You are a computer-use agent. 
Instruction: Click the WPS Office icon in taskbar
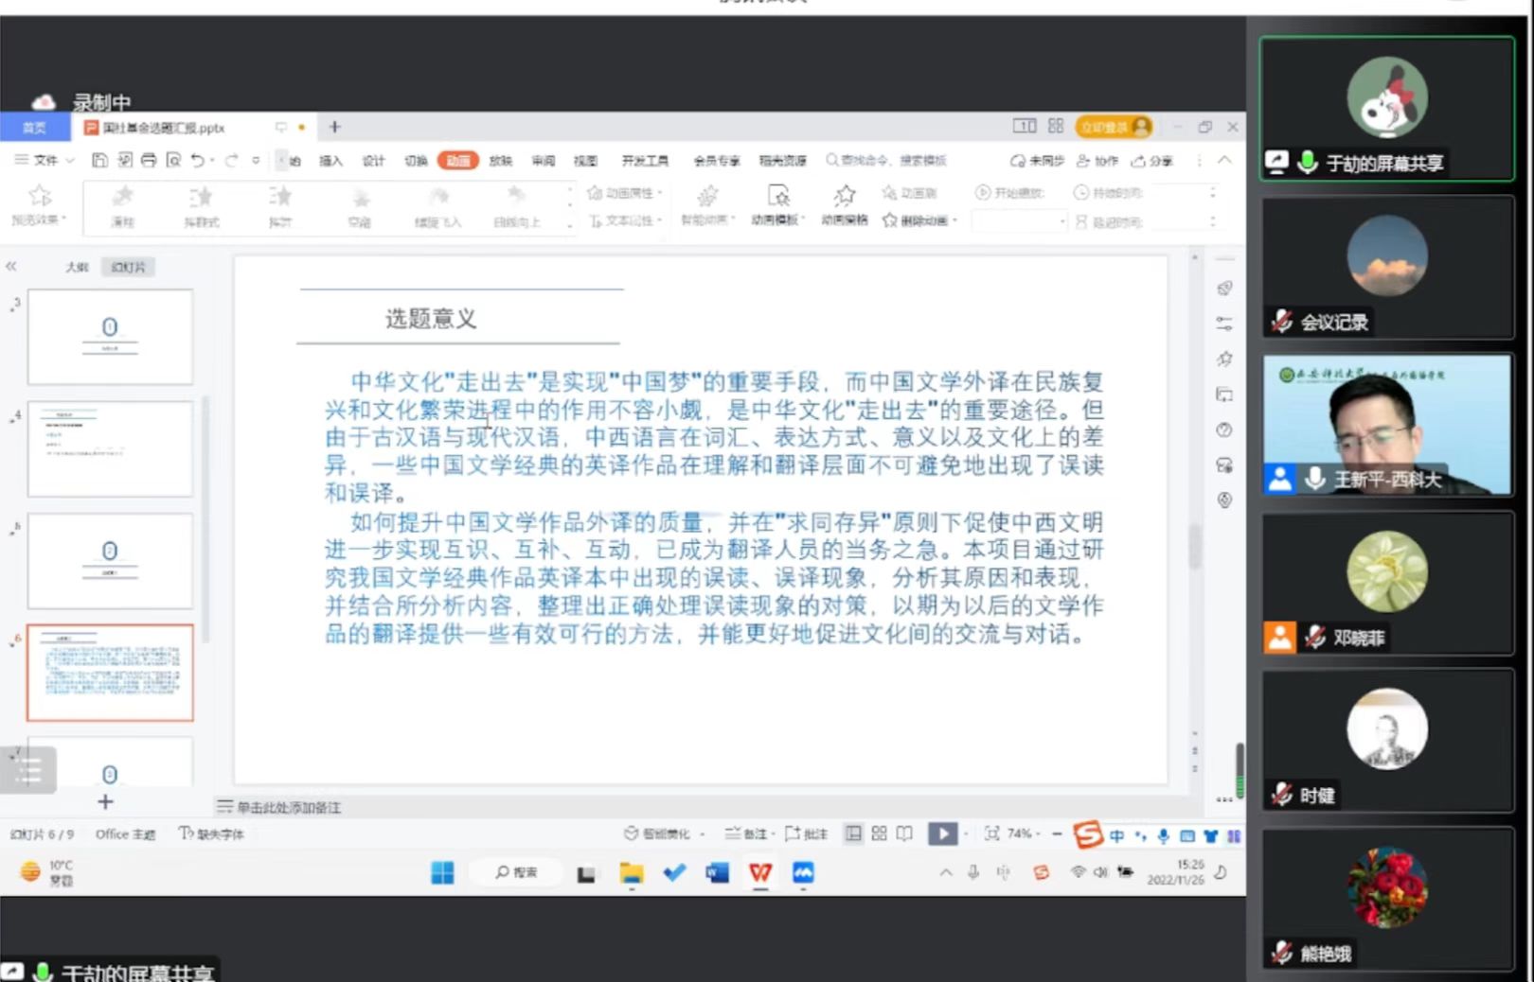pos(759,872)
